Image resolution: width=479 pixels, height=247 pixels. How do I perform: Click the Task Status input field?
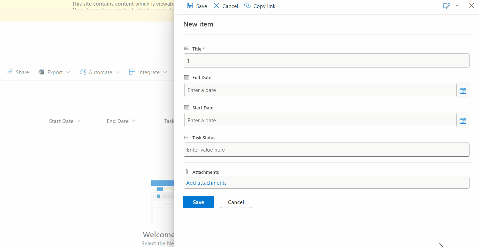click(326, 149)
